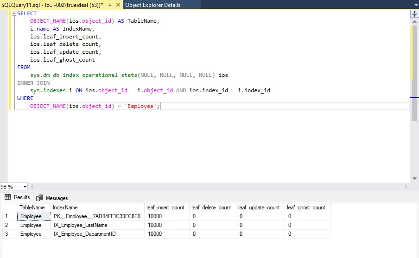Switch to Object Explorer Details tab
419x258 pixels.
pos(152,5)
